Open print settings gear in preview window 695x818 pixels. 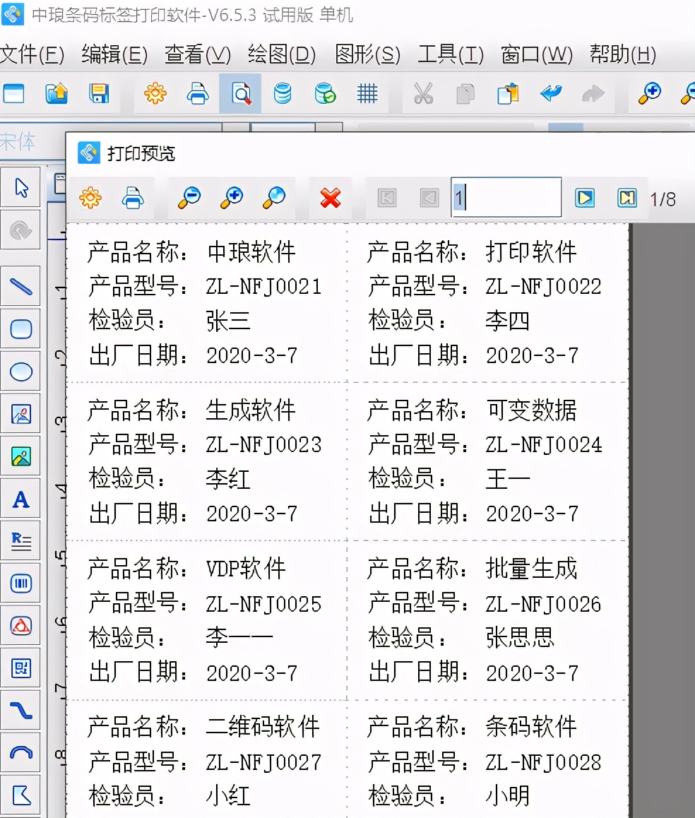pyautogui.click(x=90, y=197)
